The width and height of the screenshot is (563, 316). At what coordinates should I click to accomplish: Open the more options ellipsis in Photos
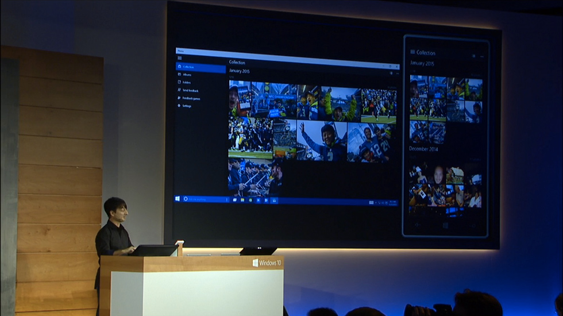pyautogui.click(x=396, y=73)
